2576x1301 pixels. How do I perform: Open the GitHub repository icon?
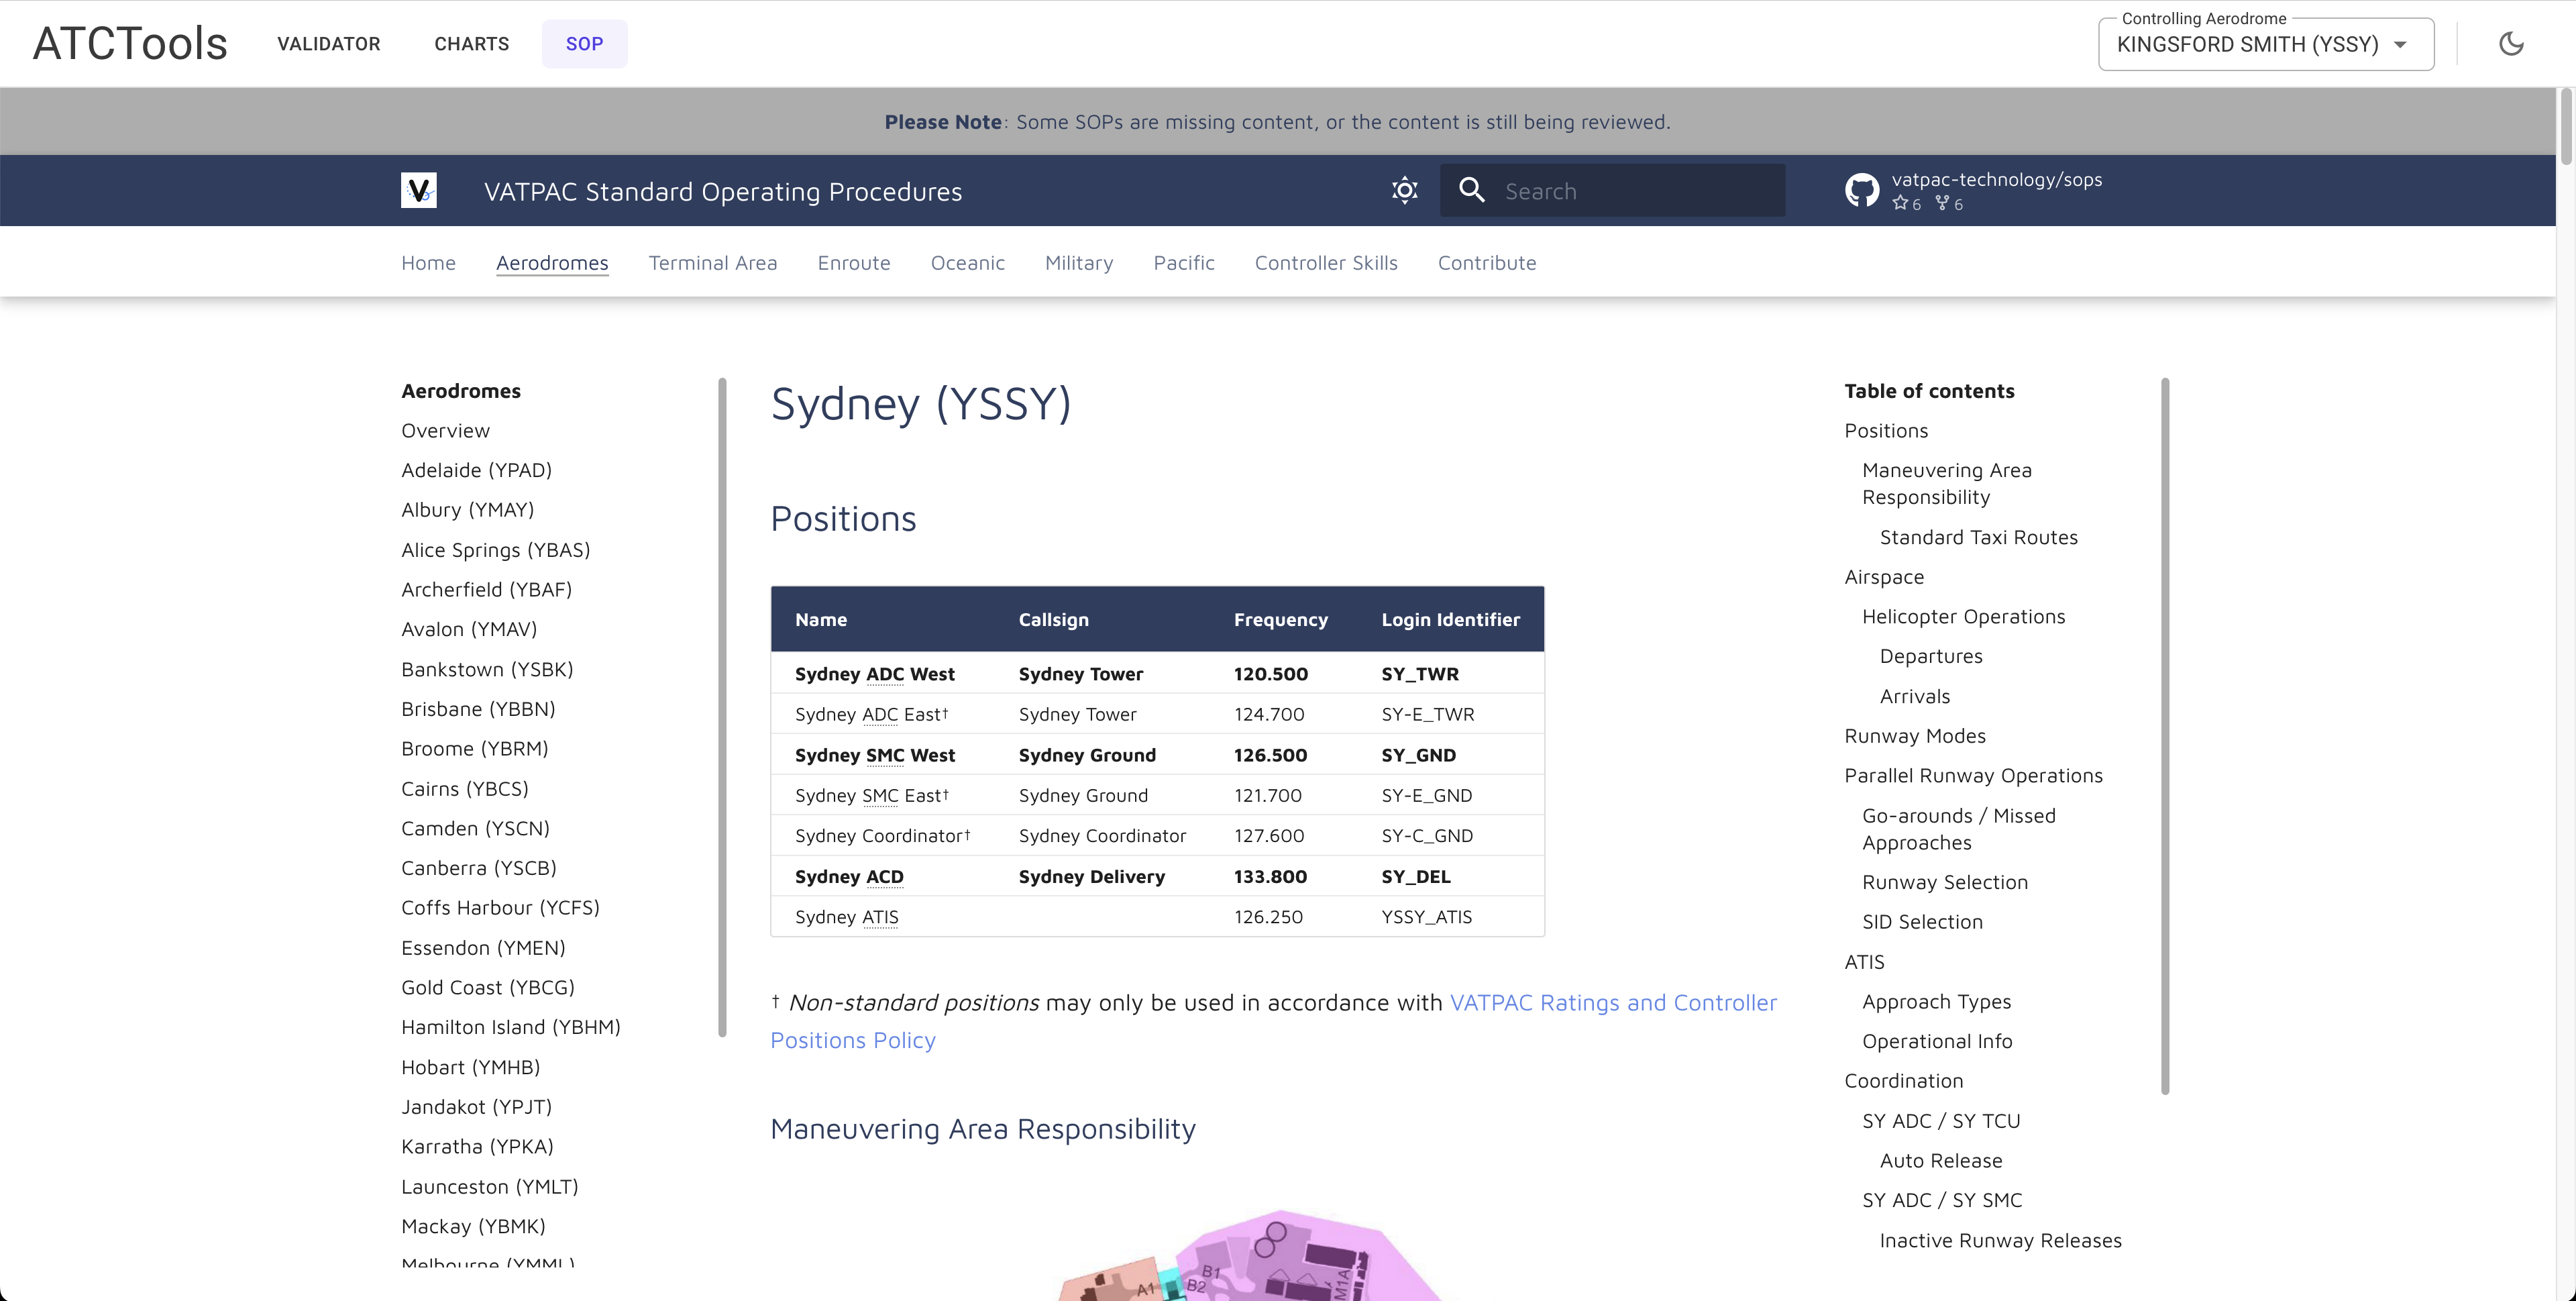coord(1861,190)
